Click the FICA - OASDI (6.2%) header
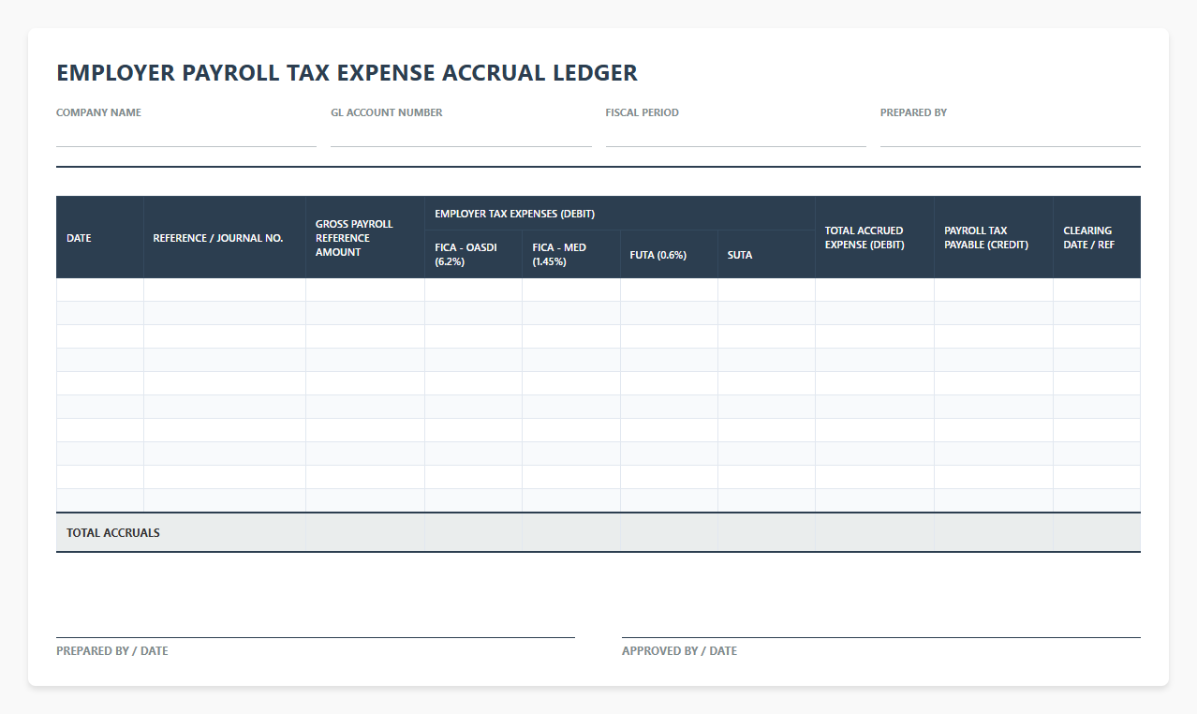The width and height of the screenshot is (1197, 714). coord(474,255)
